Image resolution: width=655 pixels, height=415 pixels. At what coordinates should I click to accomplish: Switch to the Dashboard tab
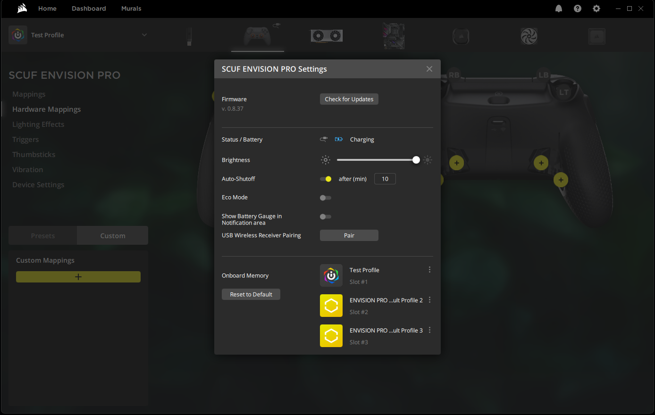(89, 8)
